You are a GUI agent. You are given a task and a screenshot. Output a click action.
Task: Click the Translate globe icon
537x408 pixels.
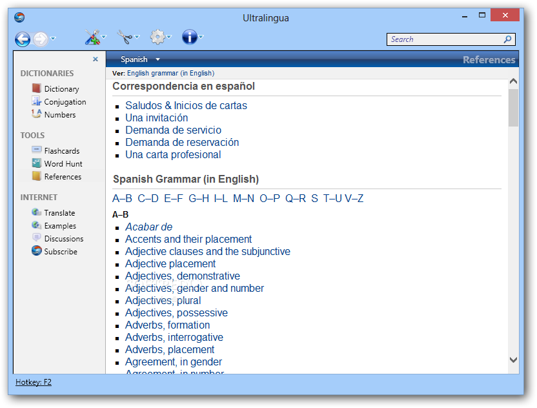[x=36, y=212]
